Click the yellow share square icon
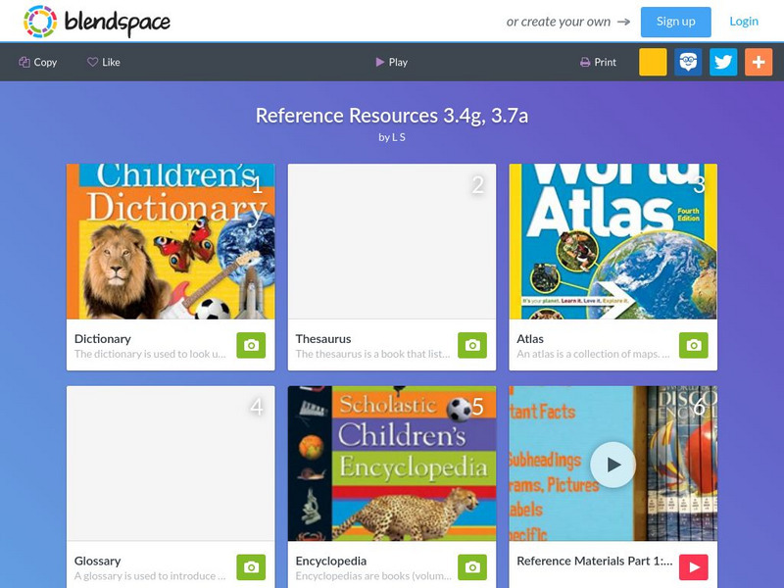Image resolution: width=784 pixels, height=588 pixels. [653, 62]
